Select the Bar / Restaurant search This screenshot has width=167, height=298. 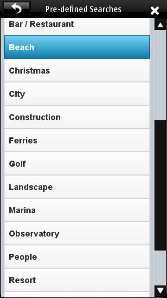pyautogui.click(x=77, y=27)
